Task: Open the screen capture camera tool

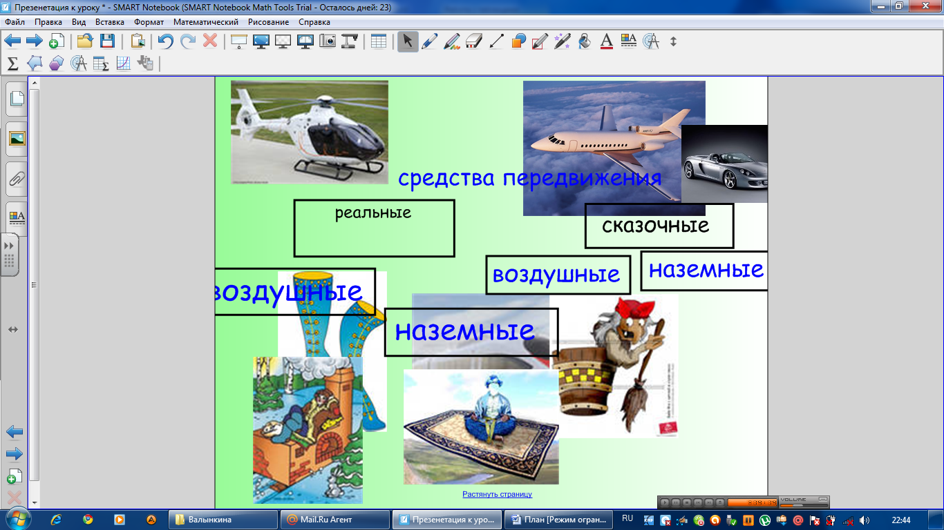Action: click(x=328, y=41)
